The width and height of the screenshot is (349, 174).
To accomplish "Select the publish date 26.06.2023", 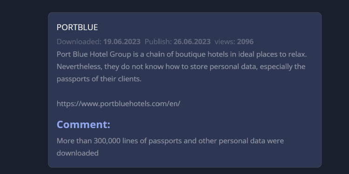I will coord(192,41).
